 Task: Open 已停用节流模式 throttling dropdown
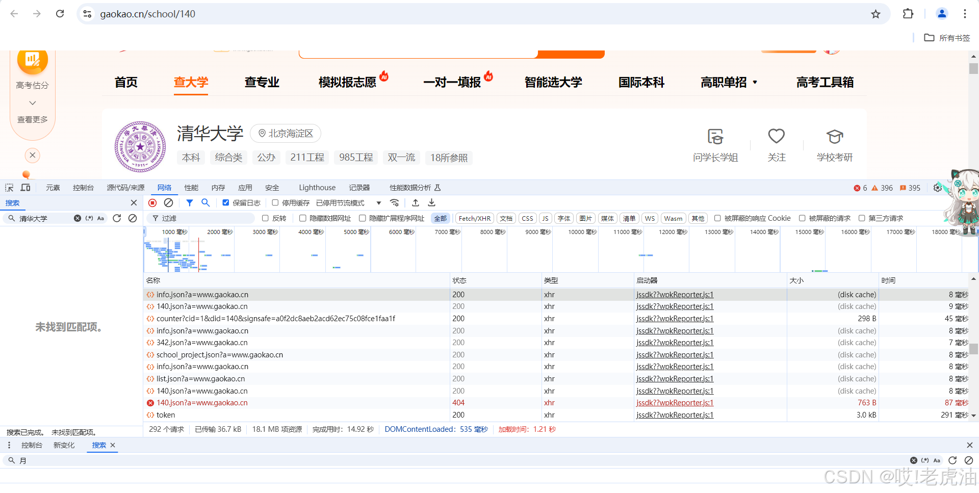[349, 203]
